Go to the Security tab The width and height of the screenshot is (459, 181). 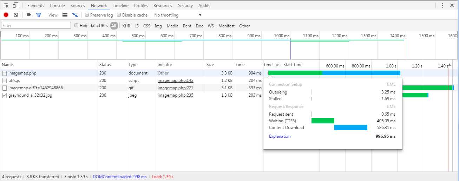pos(185,6)
